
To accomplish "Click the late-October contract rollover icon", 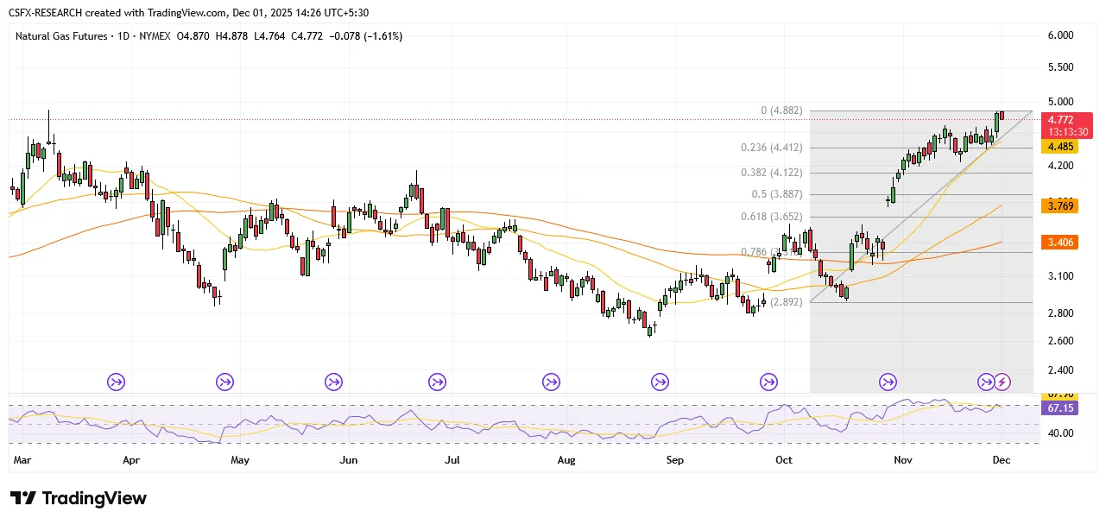I will pyautogui.click(x=888, y=382).
